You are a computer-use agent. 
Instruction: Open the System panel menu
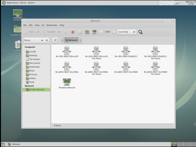[31, 3]
